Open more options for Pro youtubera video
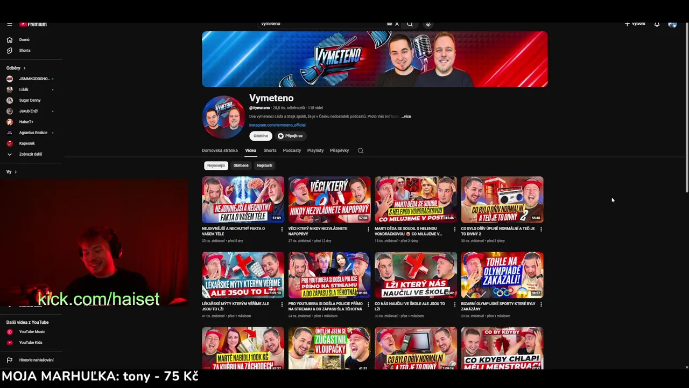Screen dimensions: 689x388 coord(368,304)
